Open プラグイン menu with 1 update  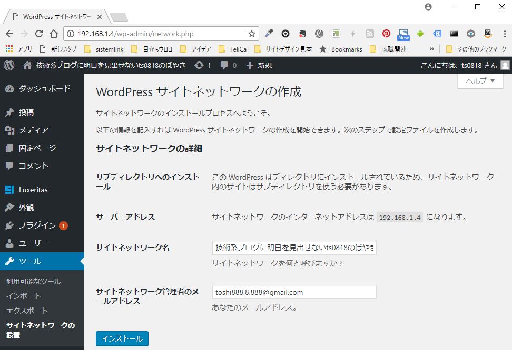click(42, 225)
